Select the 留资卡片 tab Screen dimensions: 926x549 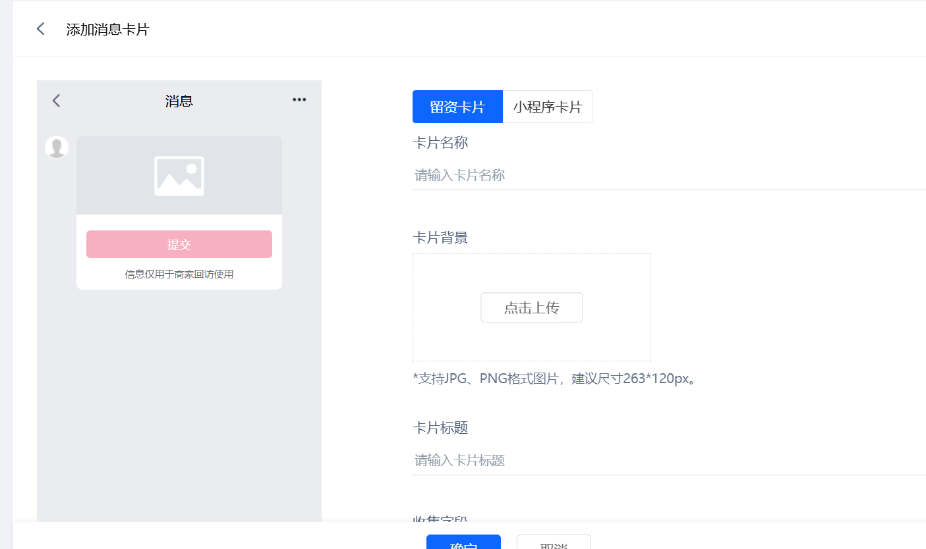(x=457, y=107)
